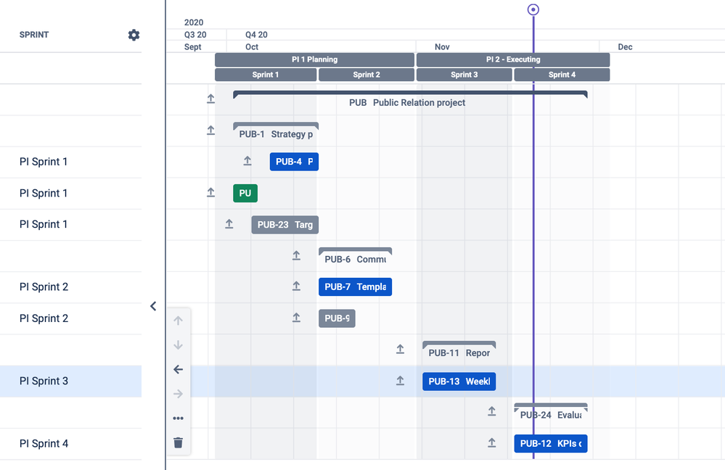Select the blue PUB-7 Templa task bar

click(x=355, y=287)
